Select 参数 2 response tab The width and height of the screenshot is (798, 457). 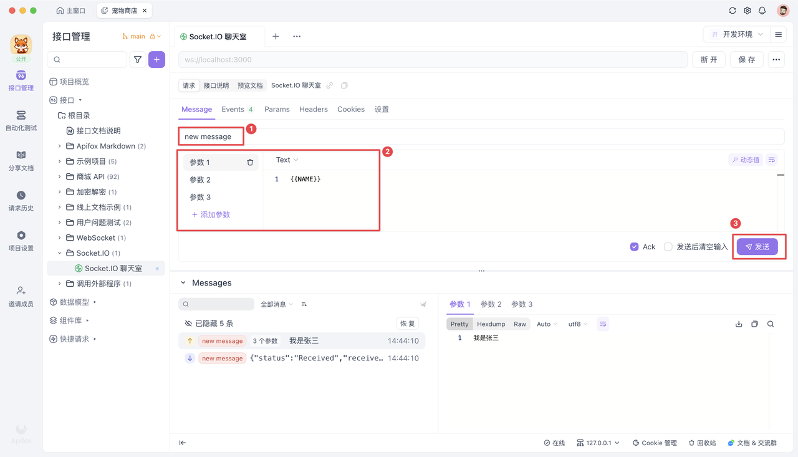[x=491, y=304]
